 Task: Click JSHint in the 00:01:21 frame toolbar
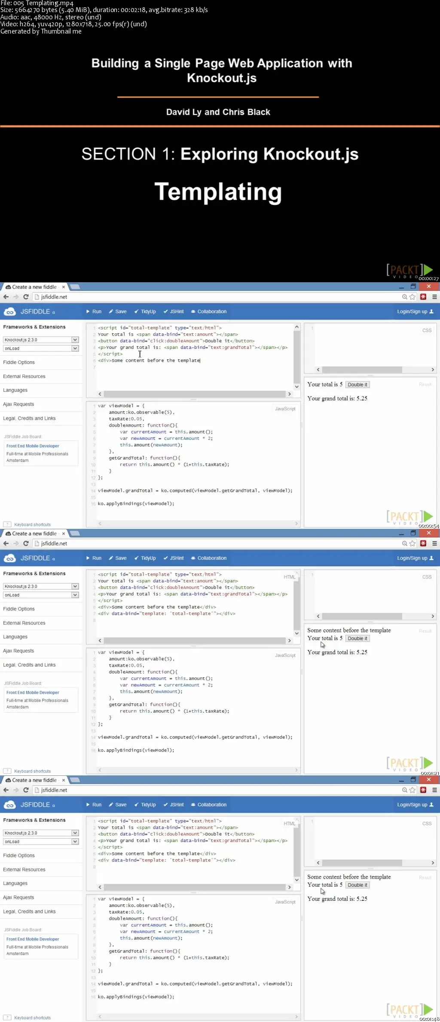[174, 558]
